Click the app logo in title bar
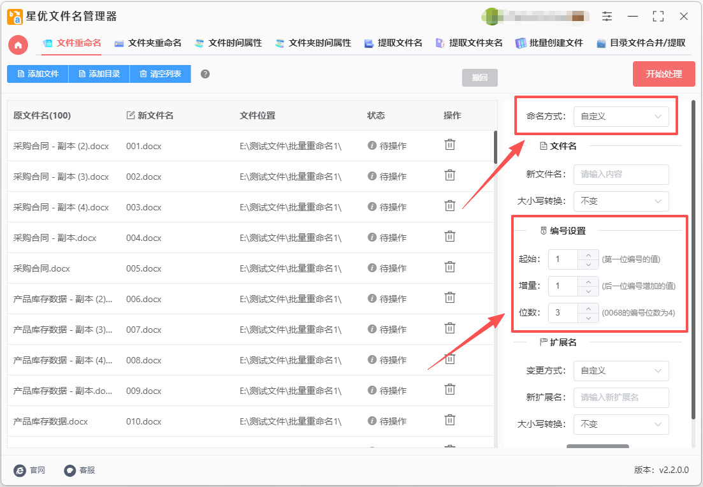Screen dimensions: 703x487 pyautogui.click(x=15, y=17)
